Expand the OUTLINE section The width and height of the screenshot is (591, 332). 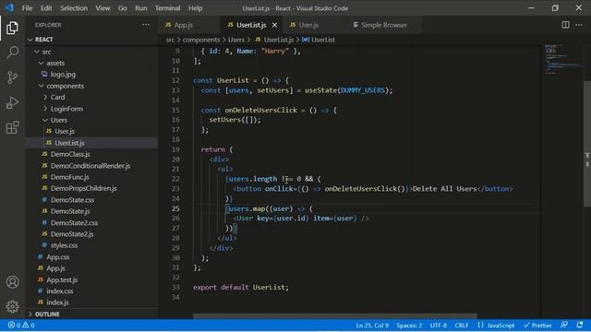(91, 314)
